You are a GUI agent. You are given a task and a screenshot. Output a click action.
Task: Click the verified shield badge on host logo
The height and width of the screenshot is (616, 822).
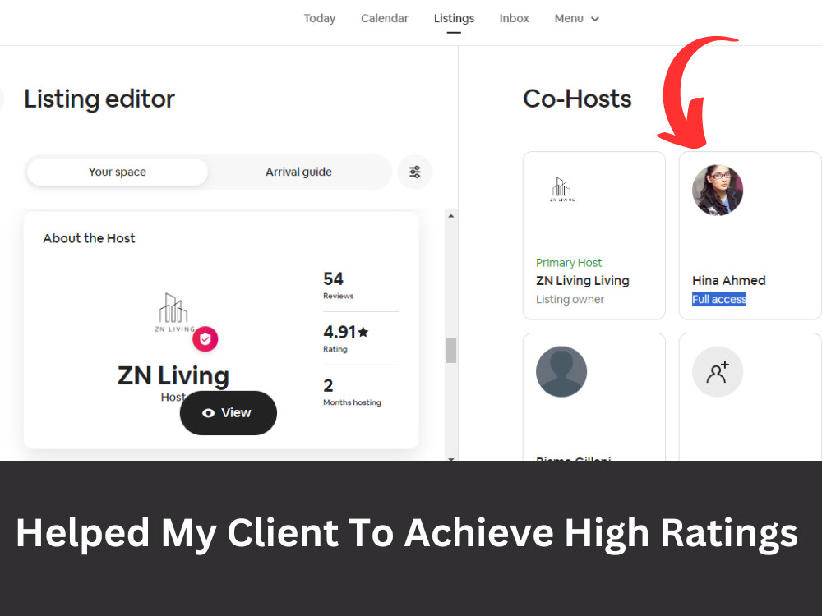pyautogui.click(x=205, y=339)
